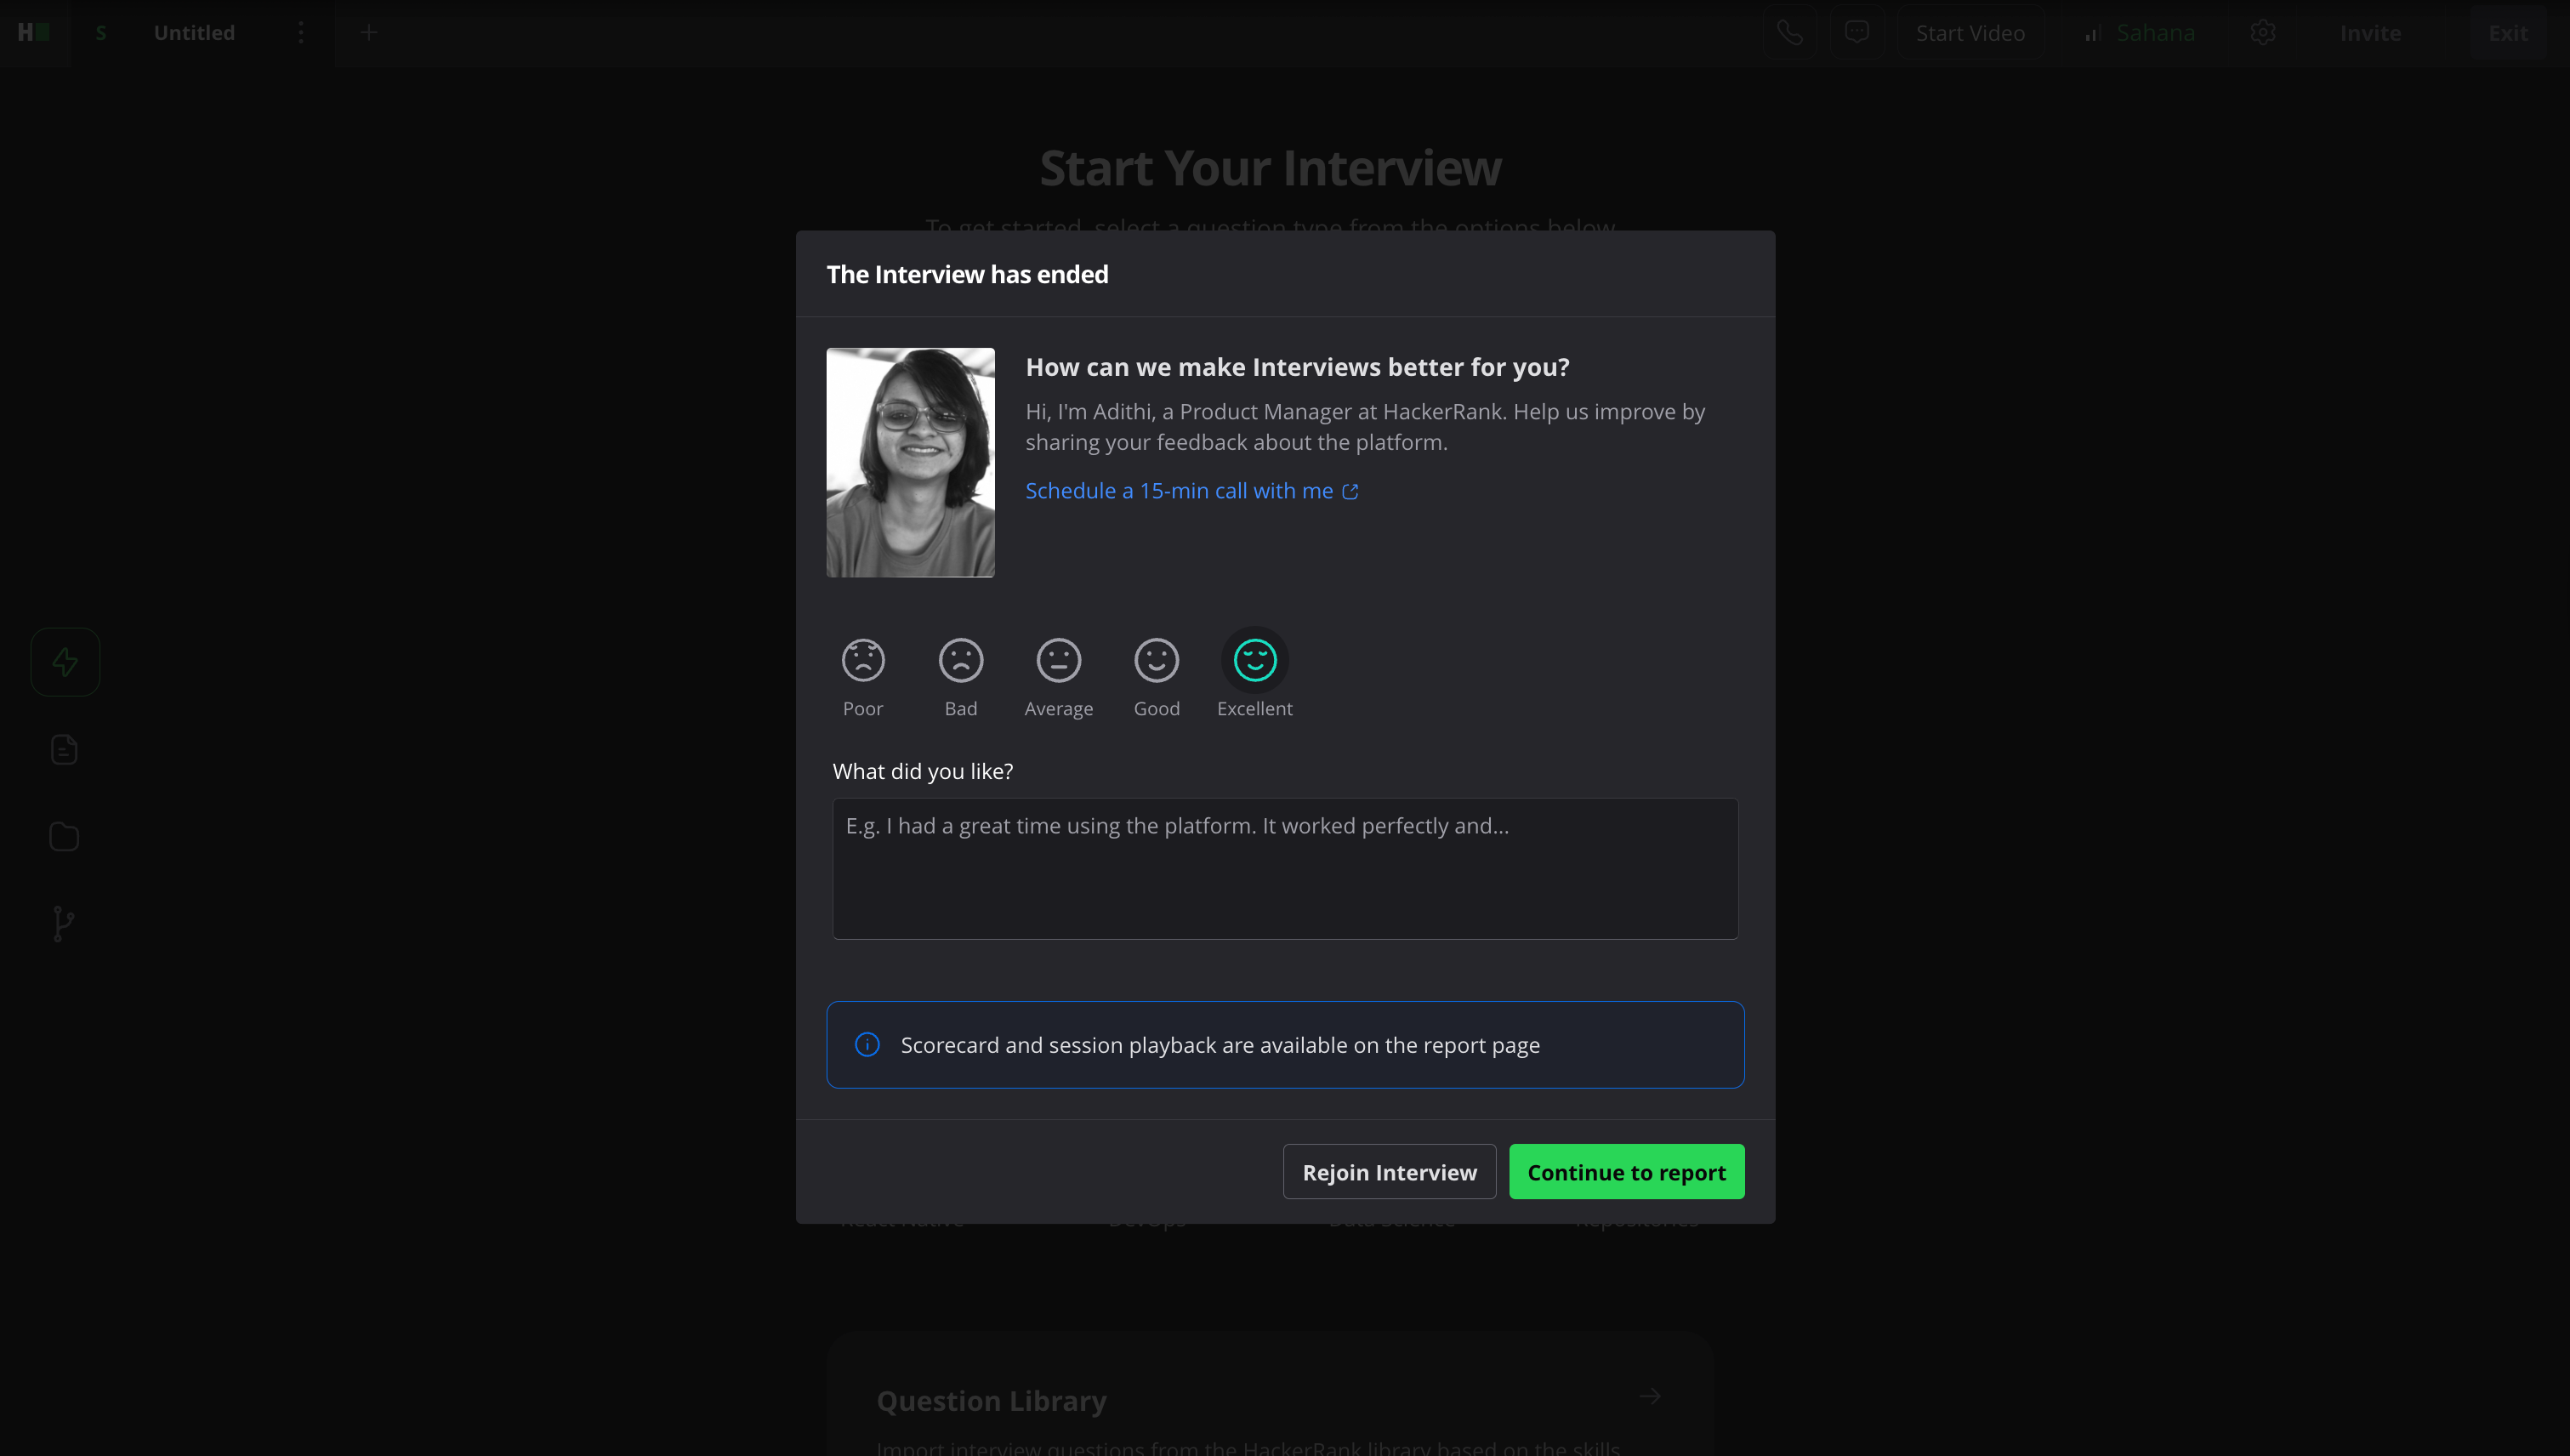Screen dimensions: 2570x1456
Task: Click the phone call icon
Action: (1789, 33)
